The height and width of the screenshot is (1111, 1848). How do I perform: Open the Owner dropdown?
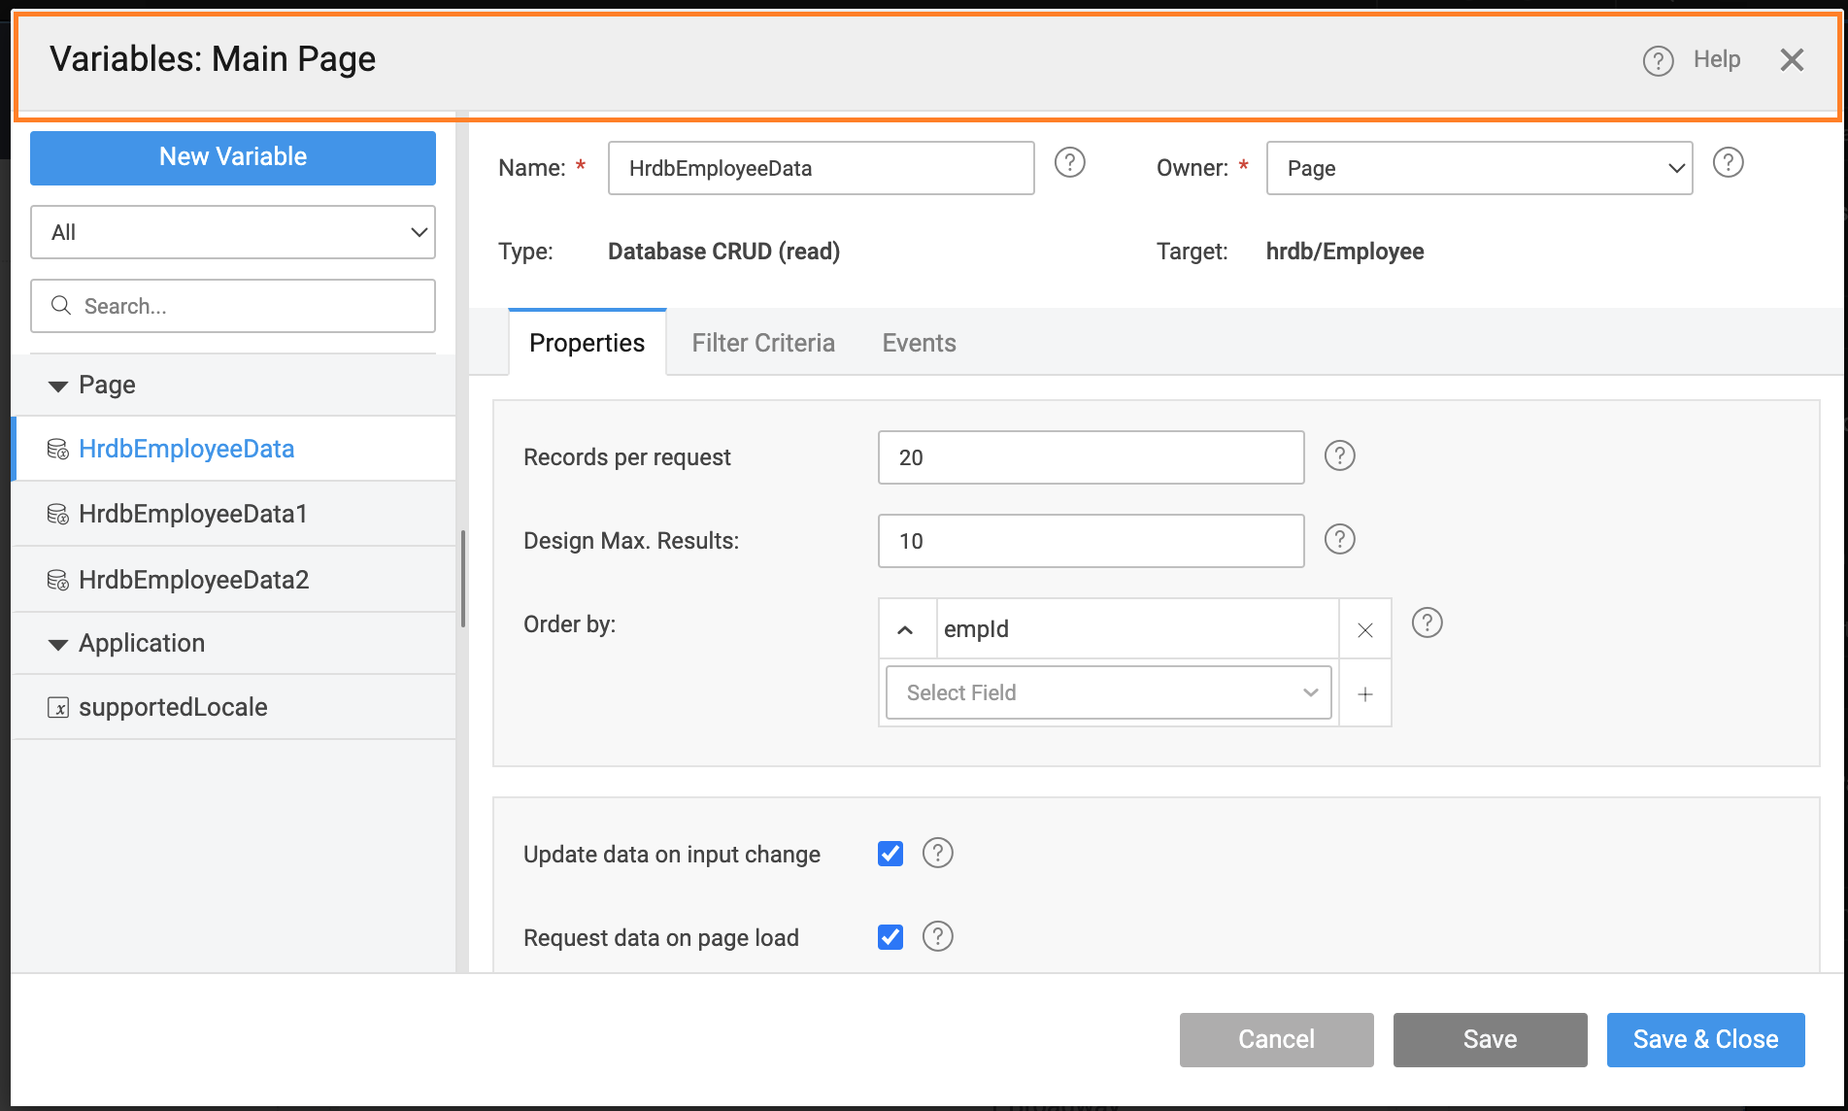click(1478, 168)
